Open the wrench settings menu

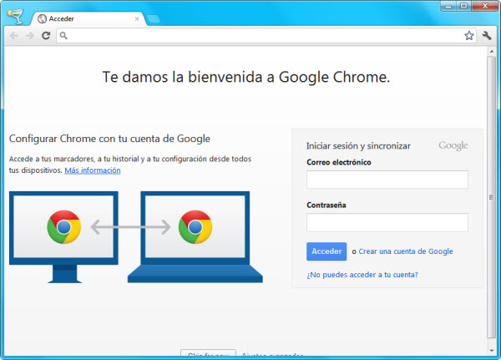pos(487,35)
